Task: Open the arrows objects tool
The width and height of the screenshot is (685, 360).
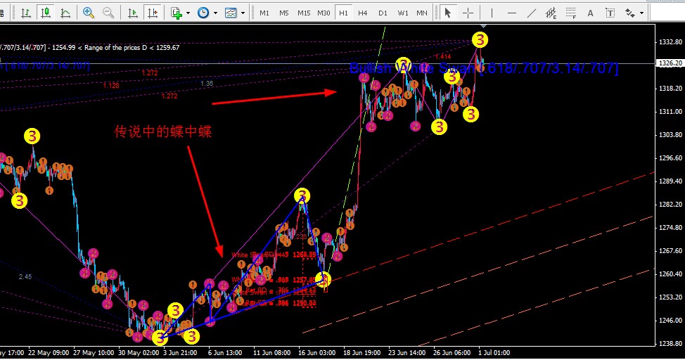Action: point(629,13)
